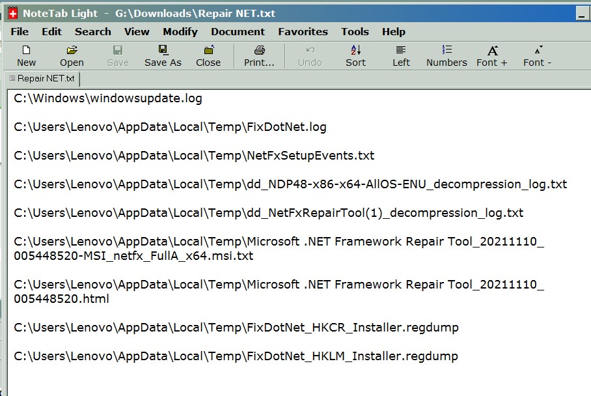
Task: Sort lines using the Sort icon
Action: (356, 56)
